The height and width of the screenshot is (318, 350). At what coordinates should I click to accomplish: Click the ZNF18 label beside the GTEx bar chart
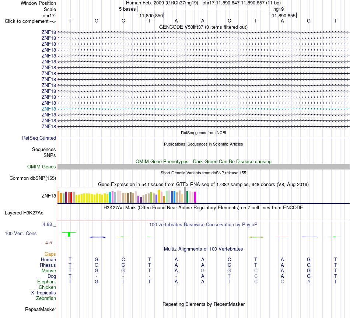point(49,196)
